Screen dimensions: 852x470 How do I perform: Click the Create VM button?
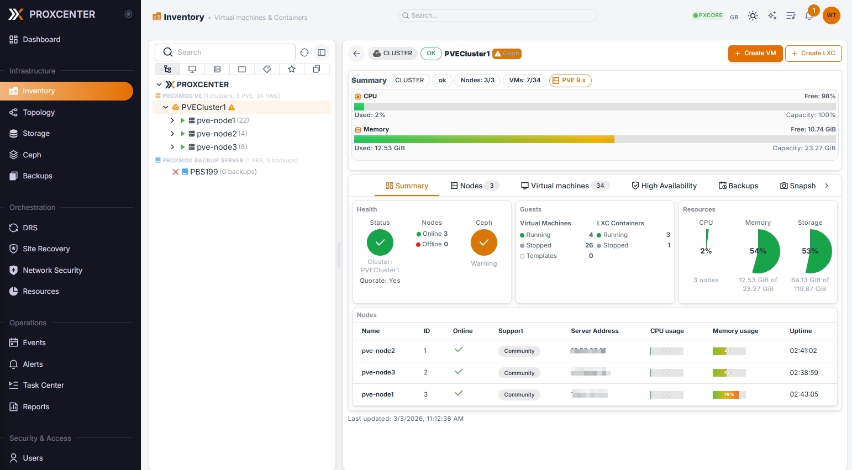coord(755,54)
